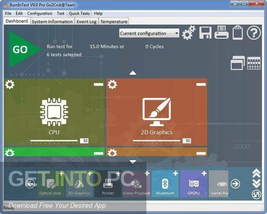267x214 pixels.
Task: Save configuration with the floppy disk icon
Action: [x=205, y=33]
